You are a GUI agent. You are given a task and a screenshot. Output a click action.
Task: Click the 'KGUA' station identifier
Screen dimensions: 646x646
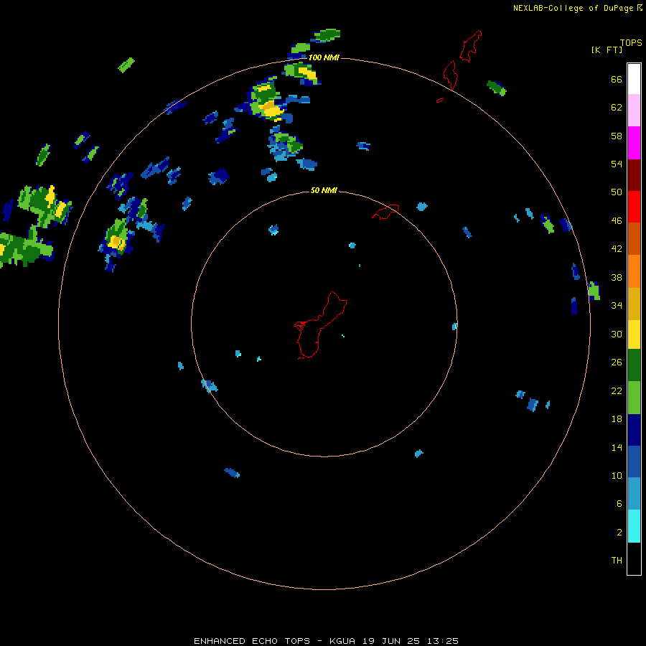[x=344, y=641]
